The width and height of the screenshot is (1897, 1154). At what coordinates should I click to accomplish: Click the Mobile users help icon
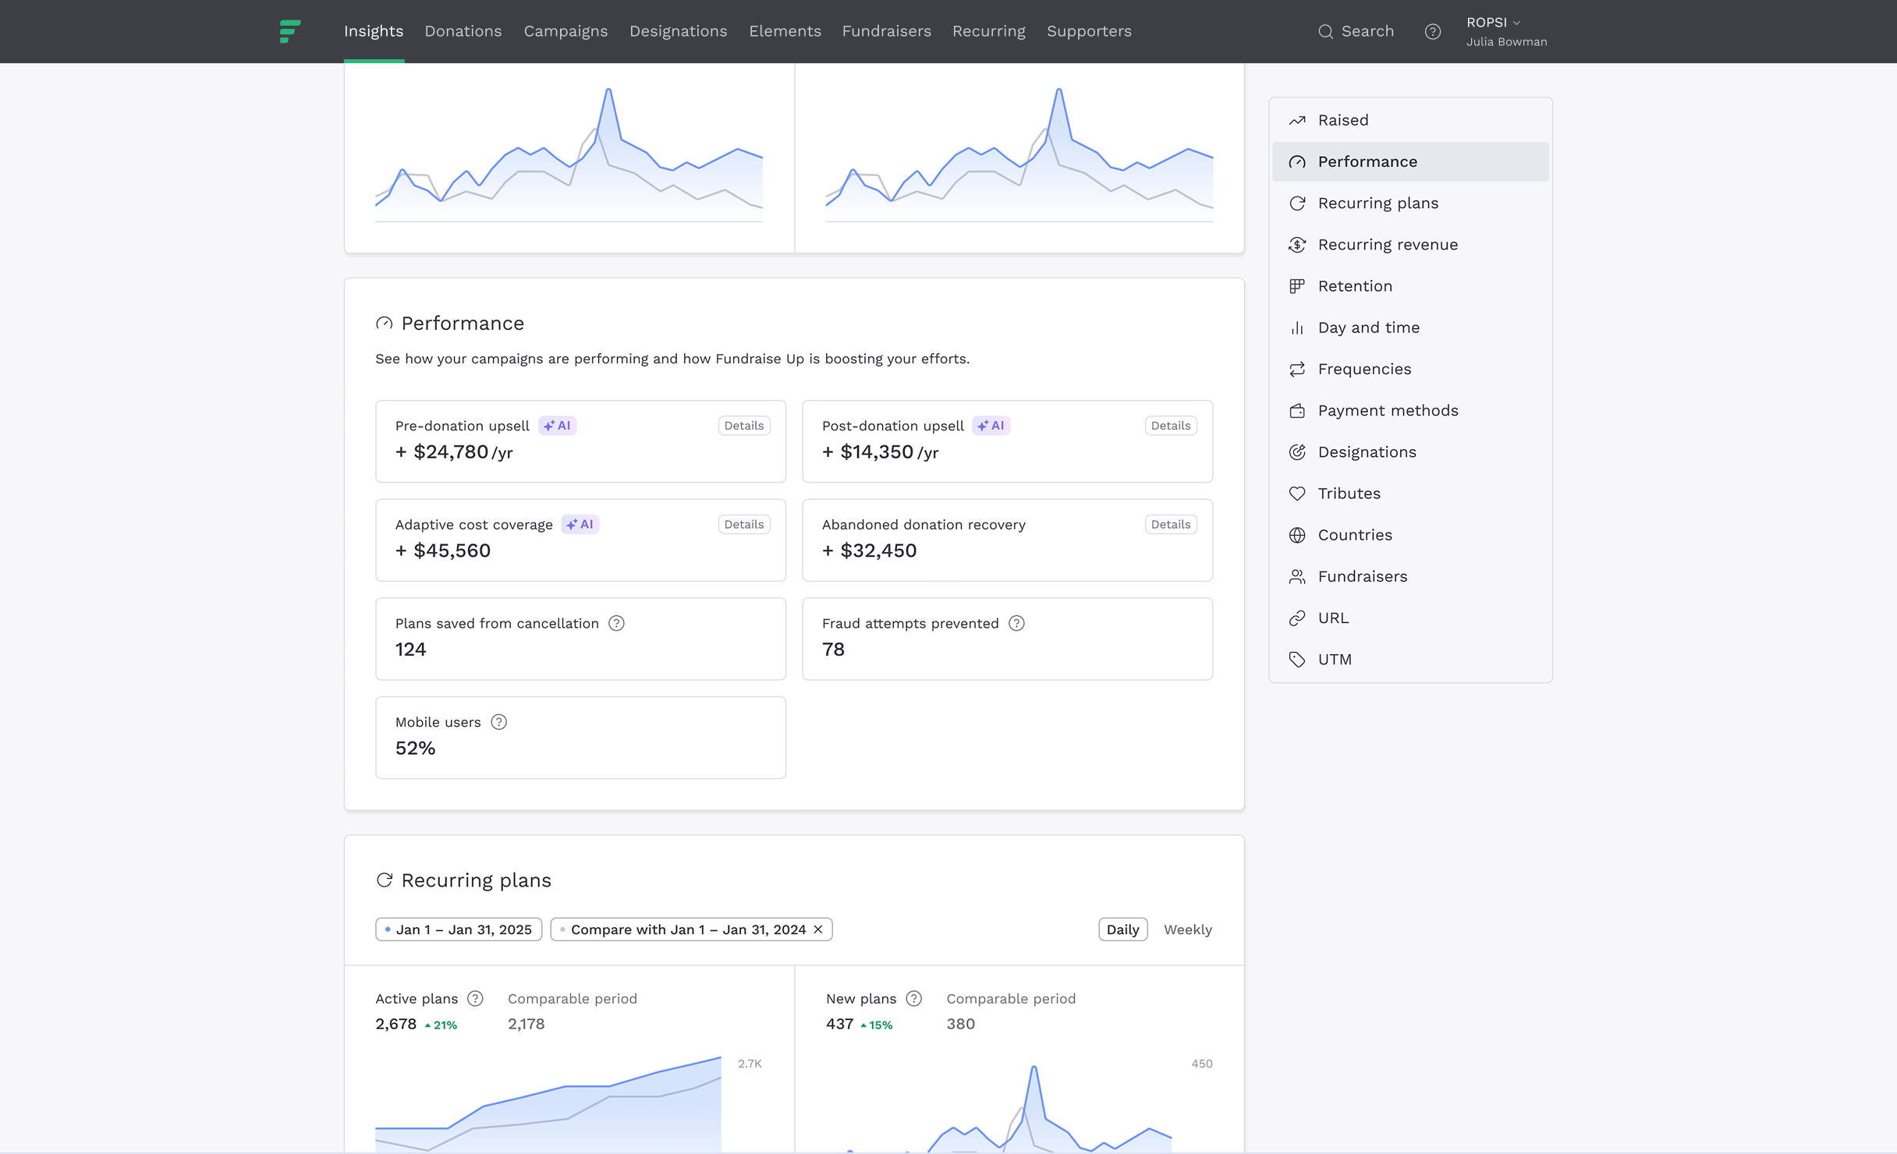point(498,722)
